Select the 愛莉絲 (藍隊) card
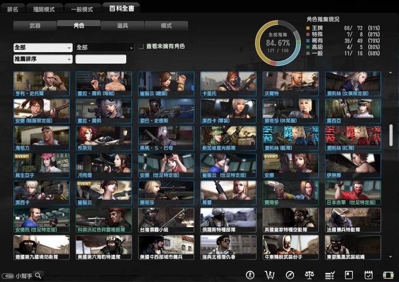The image size is (399, 282). (x=290, y=138)
